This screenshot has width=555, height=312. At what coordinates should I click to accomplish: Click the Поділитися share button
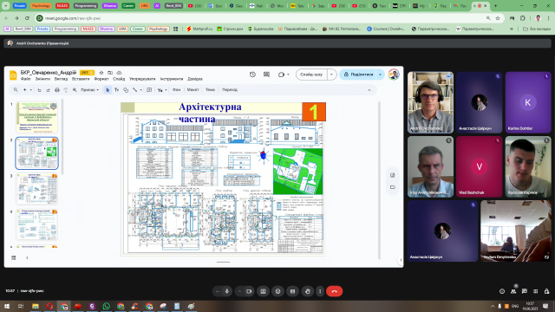[358, 75]
